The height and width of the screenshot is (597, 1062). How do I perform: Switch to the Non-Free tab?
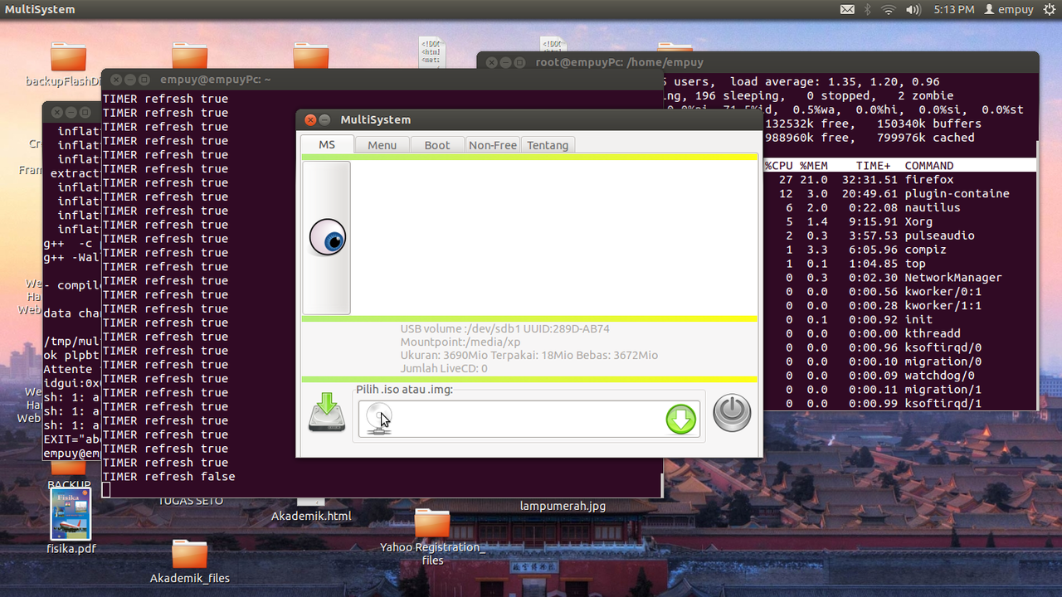493,144
